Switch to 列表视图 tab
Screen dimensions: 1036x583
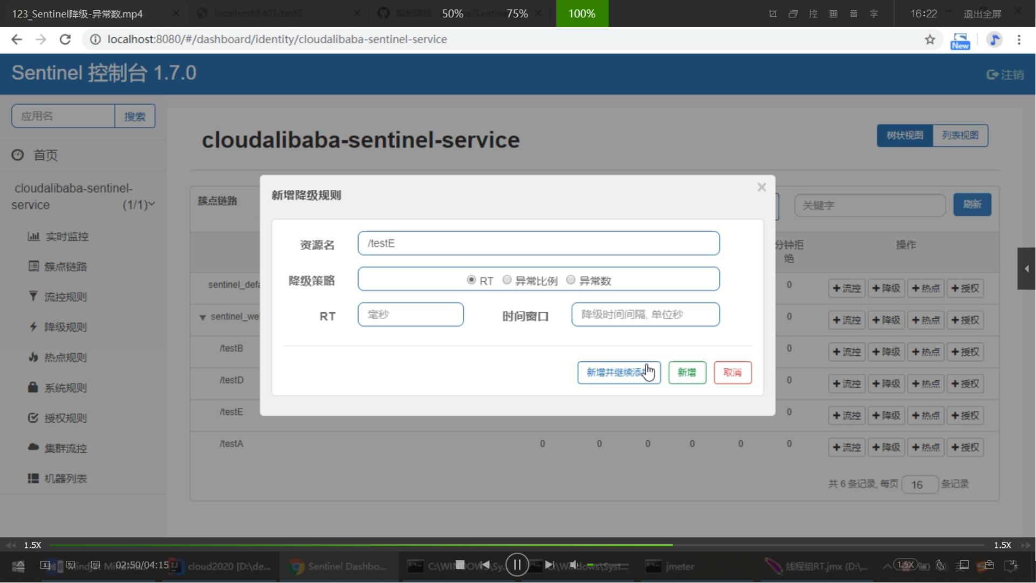pos(959,135)
